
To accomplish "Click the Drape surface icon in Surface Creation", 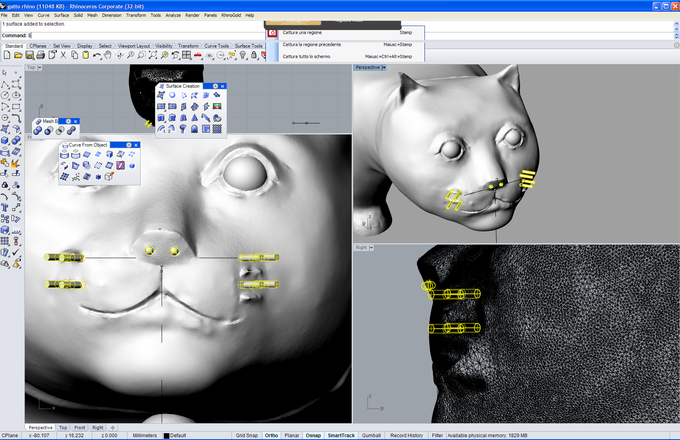I will pyautogui.click(x=195, y=129).
